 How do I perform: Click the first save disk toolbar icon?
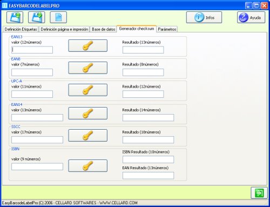[15, 17]
